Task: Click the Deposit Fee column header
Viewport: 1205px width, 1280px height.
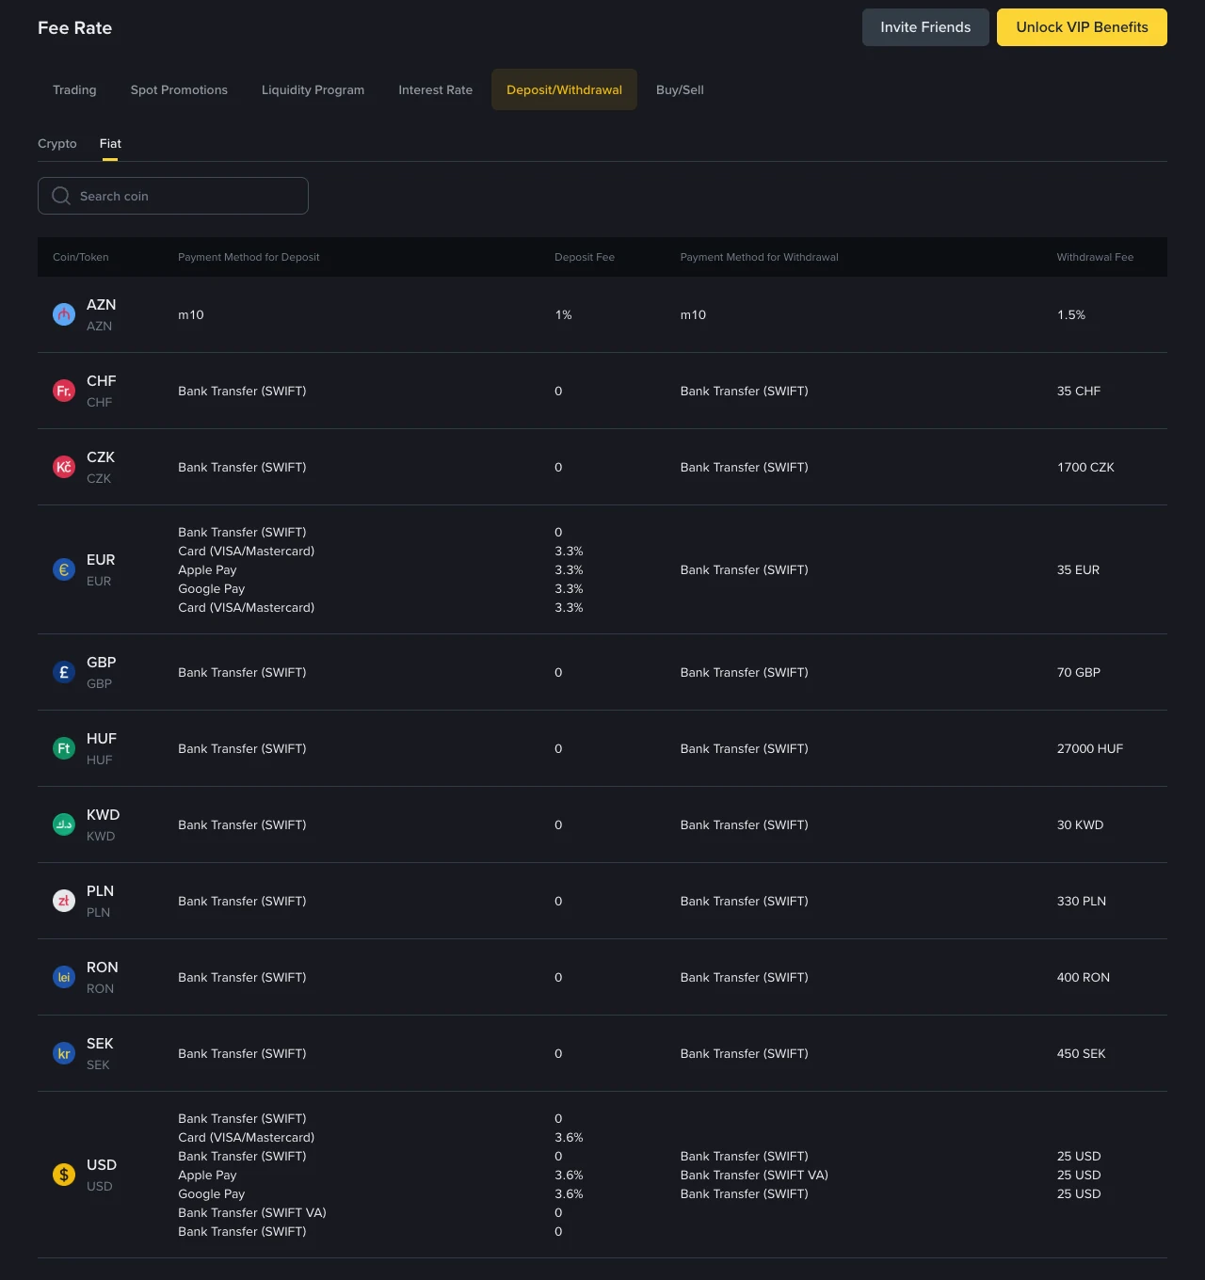Action: click(585, 257)
